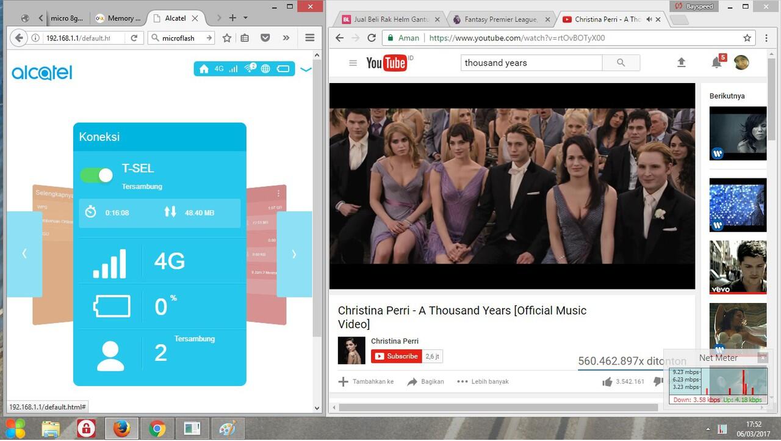Click the Alcatel logo
The width and height of the screenshot is (781, 441).
coord(42,73)
